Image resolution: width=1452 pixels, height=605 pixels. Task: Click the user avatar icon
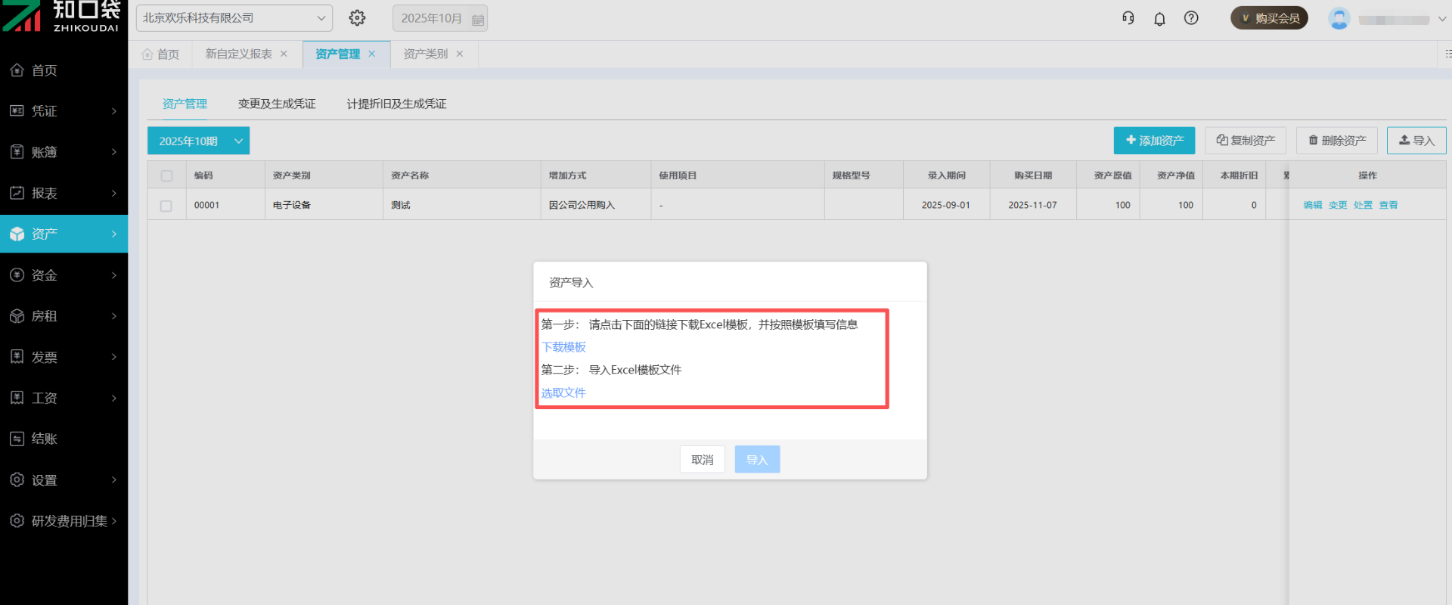click(1339, 19)
